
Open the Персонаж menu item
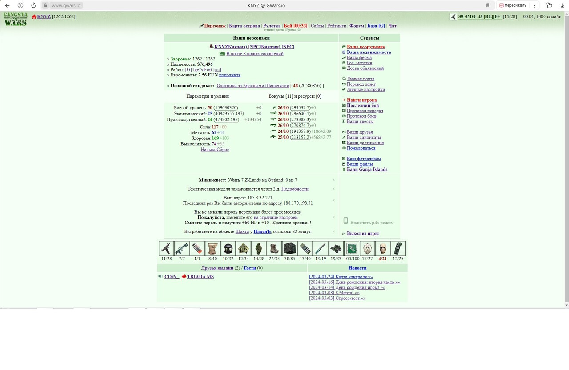[215, 26]
